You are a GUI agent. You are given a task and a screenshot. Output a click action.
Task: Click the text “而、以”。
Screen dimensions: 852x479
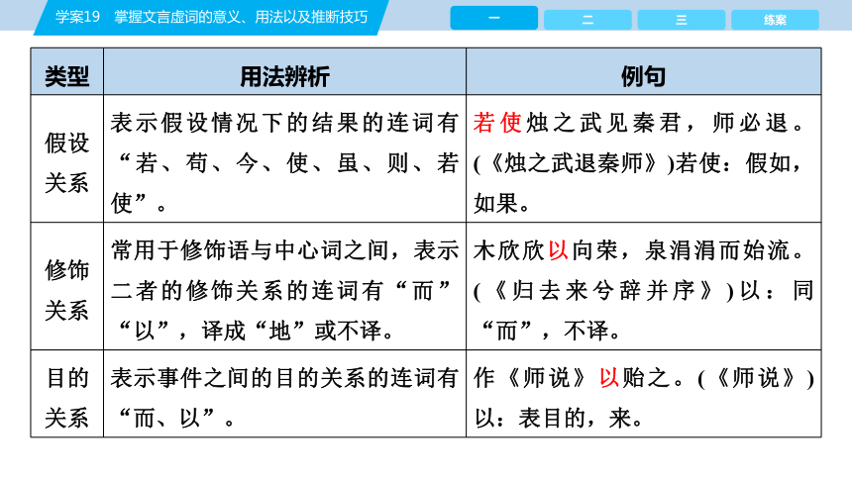click(176, 419)
